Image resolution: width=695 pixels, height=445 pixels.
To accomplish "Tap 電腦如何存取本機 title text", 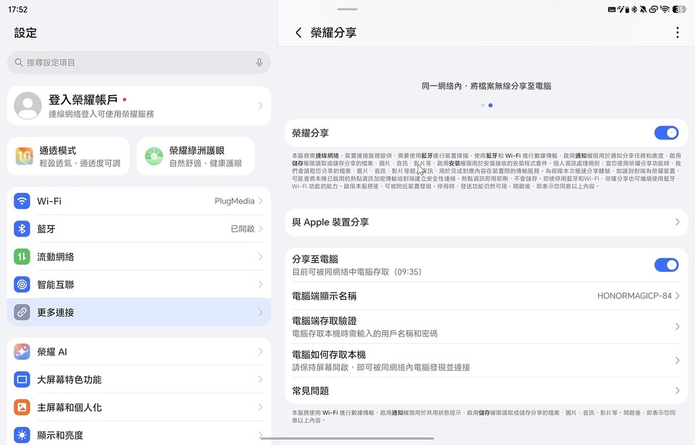I will pyautogui.click(x=329, y=355).
